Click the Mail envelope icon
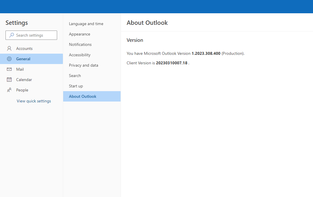The height and width of the screenshot is (197, 313). coord(9,69)
